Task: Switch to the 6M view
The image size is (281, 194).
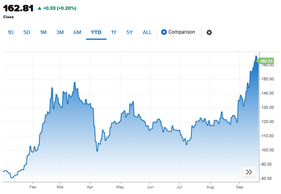Action: coord(77,32)
